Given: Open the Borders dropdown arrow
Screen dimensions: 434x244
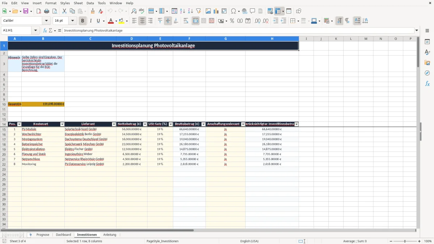Looking at the screenshot, I should tap(298, 21).
